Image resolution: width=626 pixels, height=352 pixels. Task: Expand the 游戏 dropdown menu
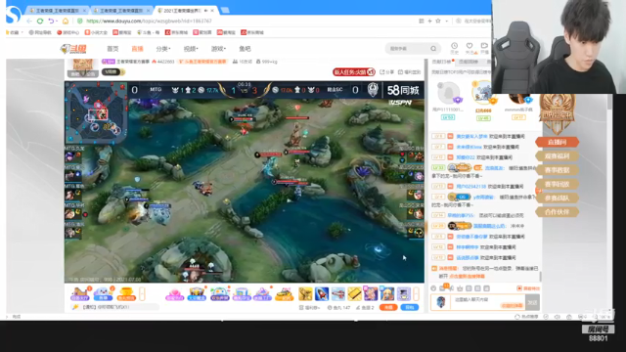[x=218, y=49]
